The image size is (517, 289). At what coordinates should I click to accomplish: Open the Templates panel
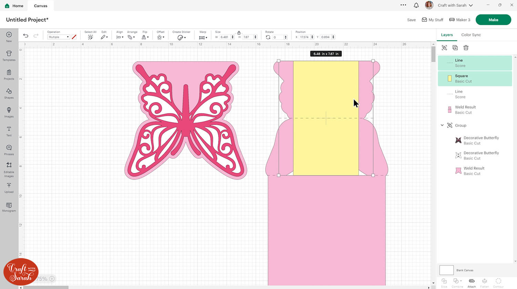[x=9, y=55]
